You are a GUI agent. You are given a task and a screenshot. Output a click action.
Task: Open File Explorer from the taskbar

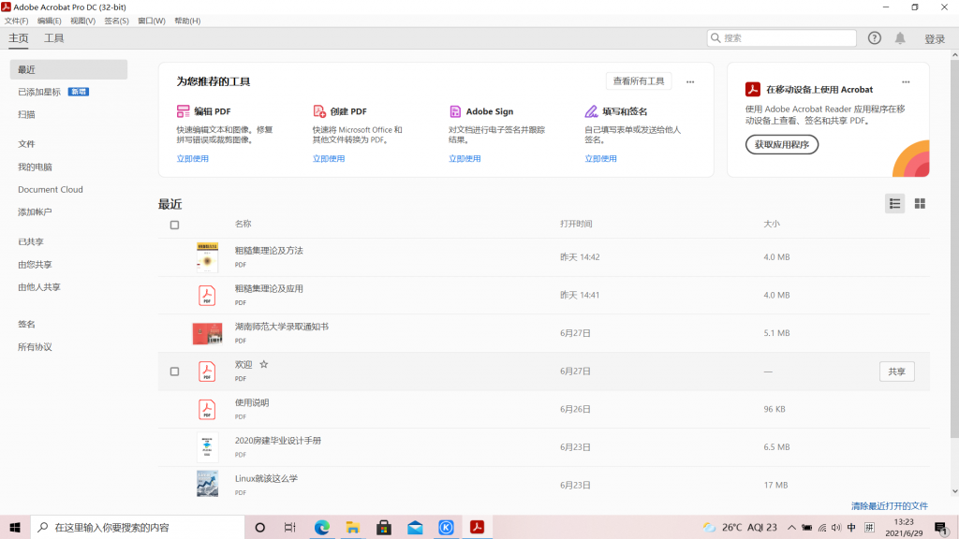point(353,528)
